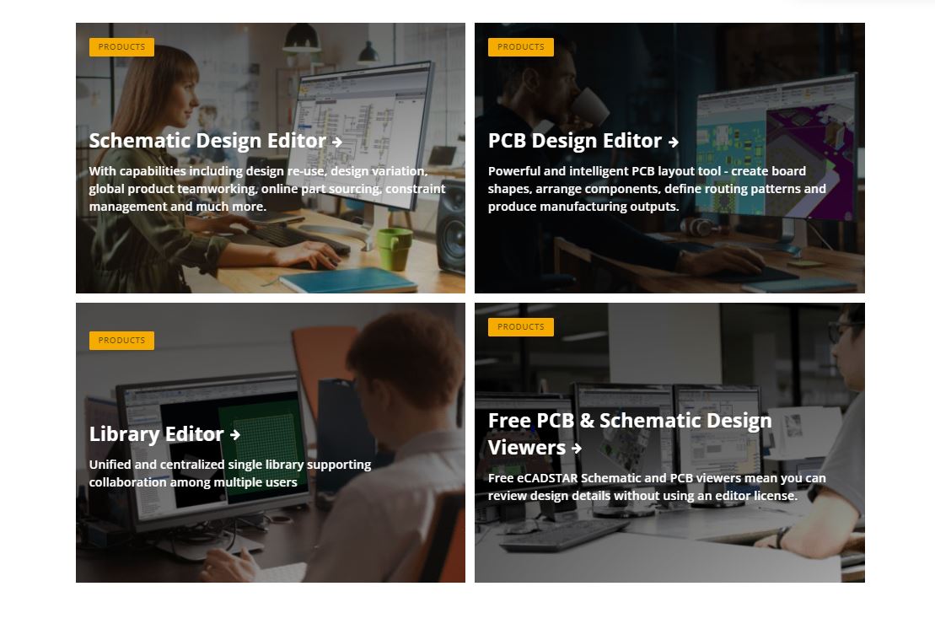The height and width of the screenshot is (624, 935).
Task: Click the PRODUCTS tag on PCB Design card
Action: (520, 47)
